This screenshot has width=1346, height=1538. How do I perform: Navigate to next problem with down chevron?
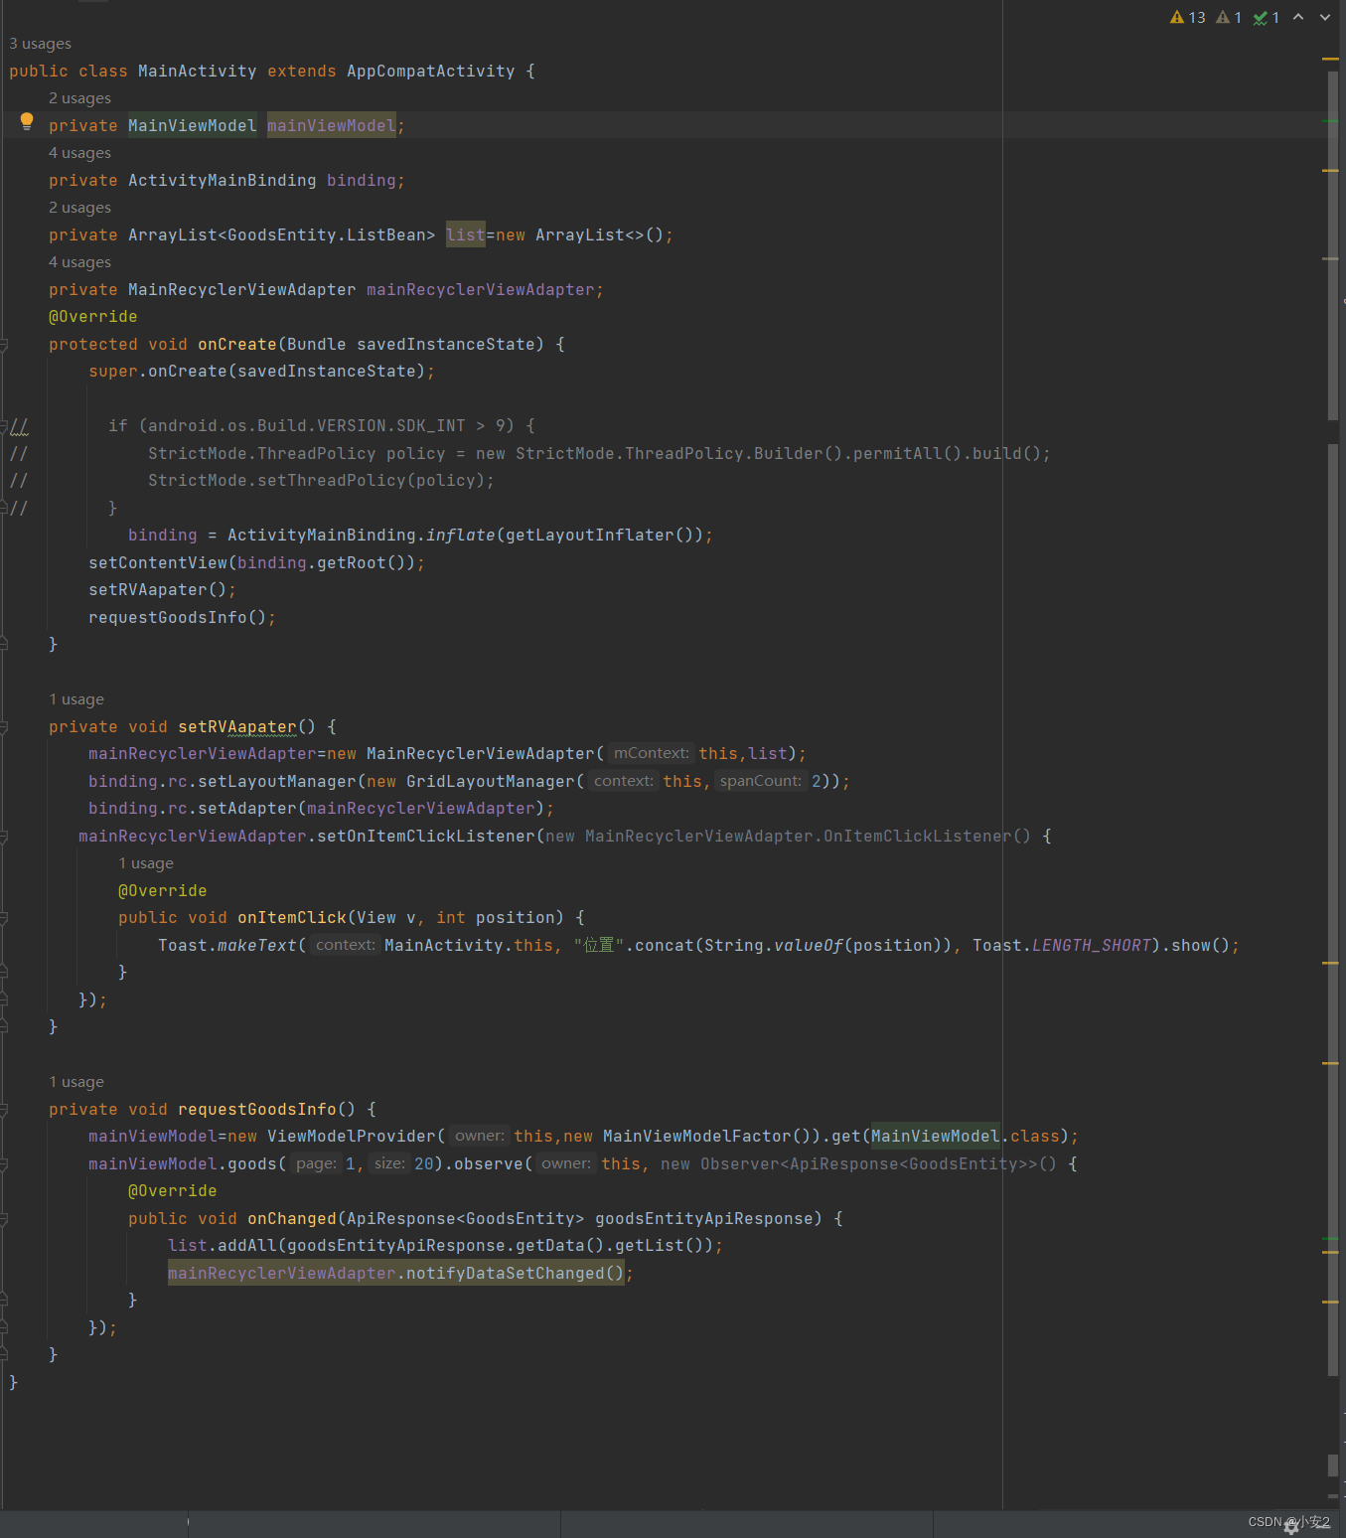(x=1325, y=17)
